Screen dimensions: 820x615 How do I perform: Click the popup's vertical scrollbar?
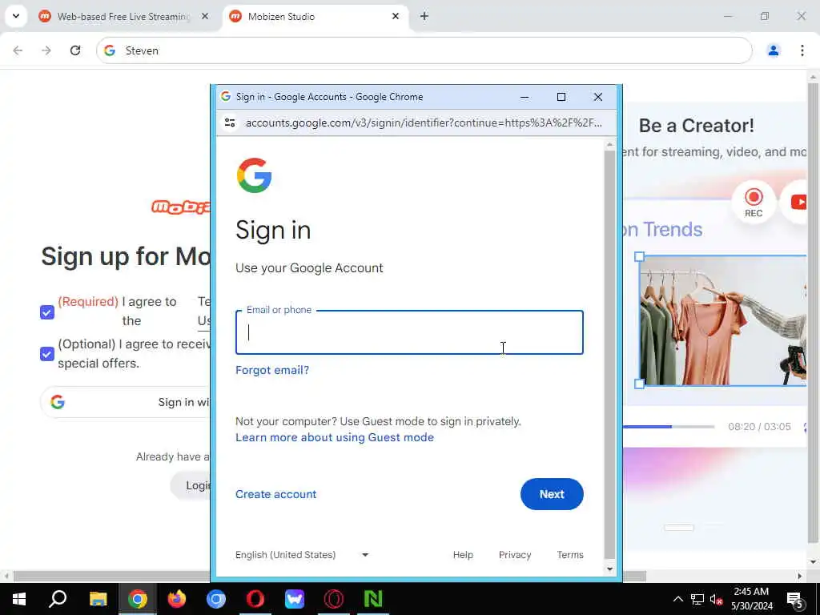(609, 356)
